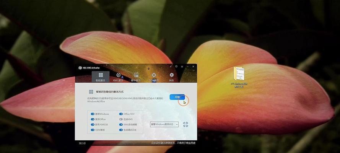340x153 pixels.
Task: Toggle the OEM激活 switch in options box
Action: coord(93,130)
